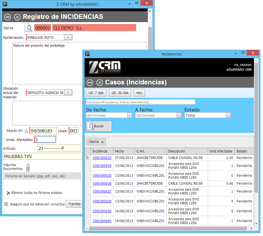Click empty text area below Ubicación dropdown
The image size is (263, 236).
(47, 113)
